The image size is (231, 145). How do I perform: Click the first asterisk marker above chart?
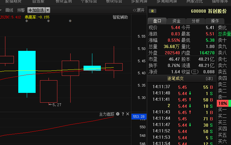[x=27, y=21]
